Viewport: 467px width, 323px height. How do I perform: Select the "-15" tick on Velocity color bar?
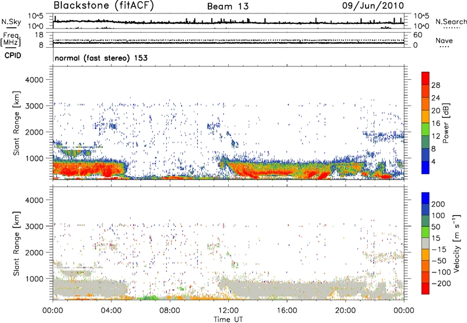point(439,250)
